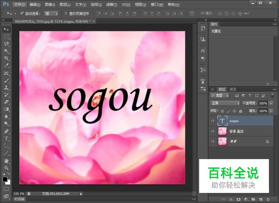Select the Horizontal Type tool
Screen dimensions: 279x203
pos(6,139)
